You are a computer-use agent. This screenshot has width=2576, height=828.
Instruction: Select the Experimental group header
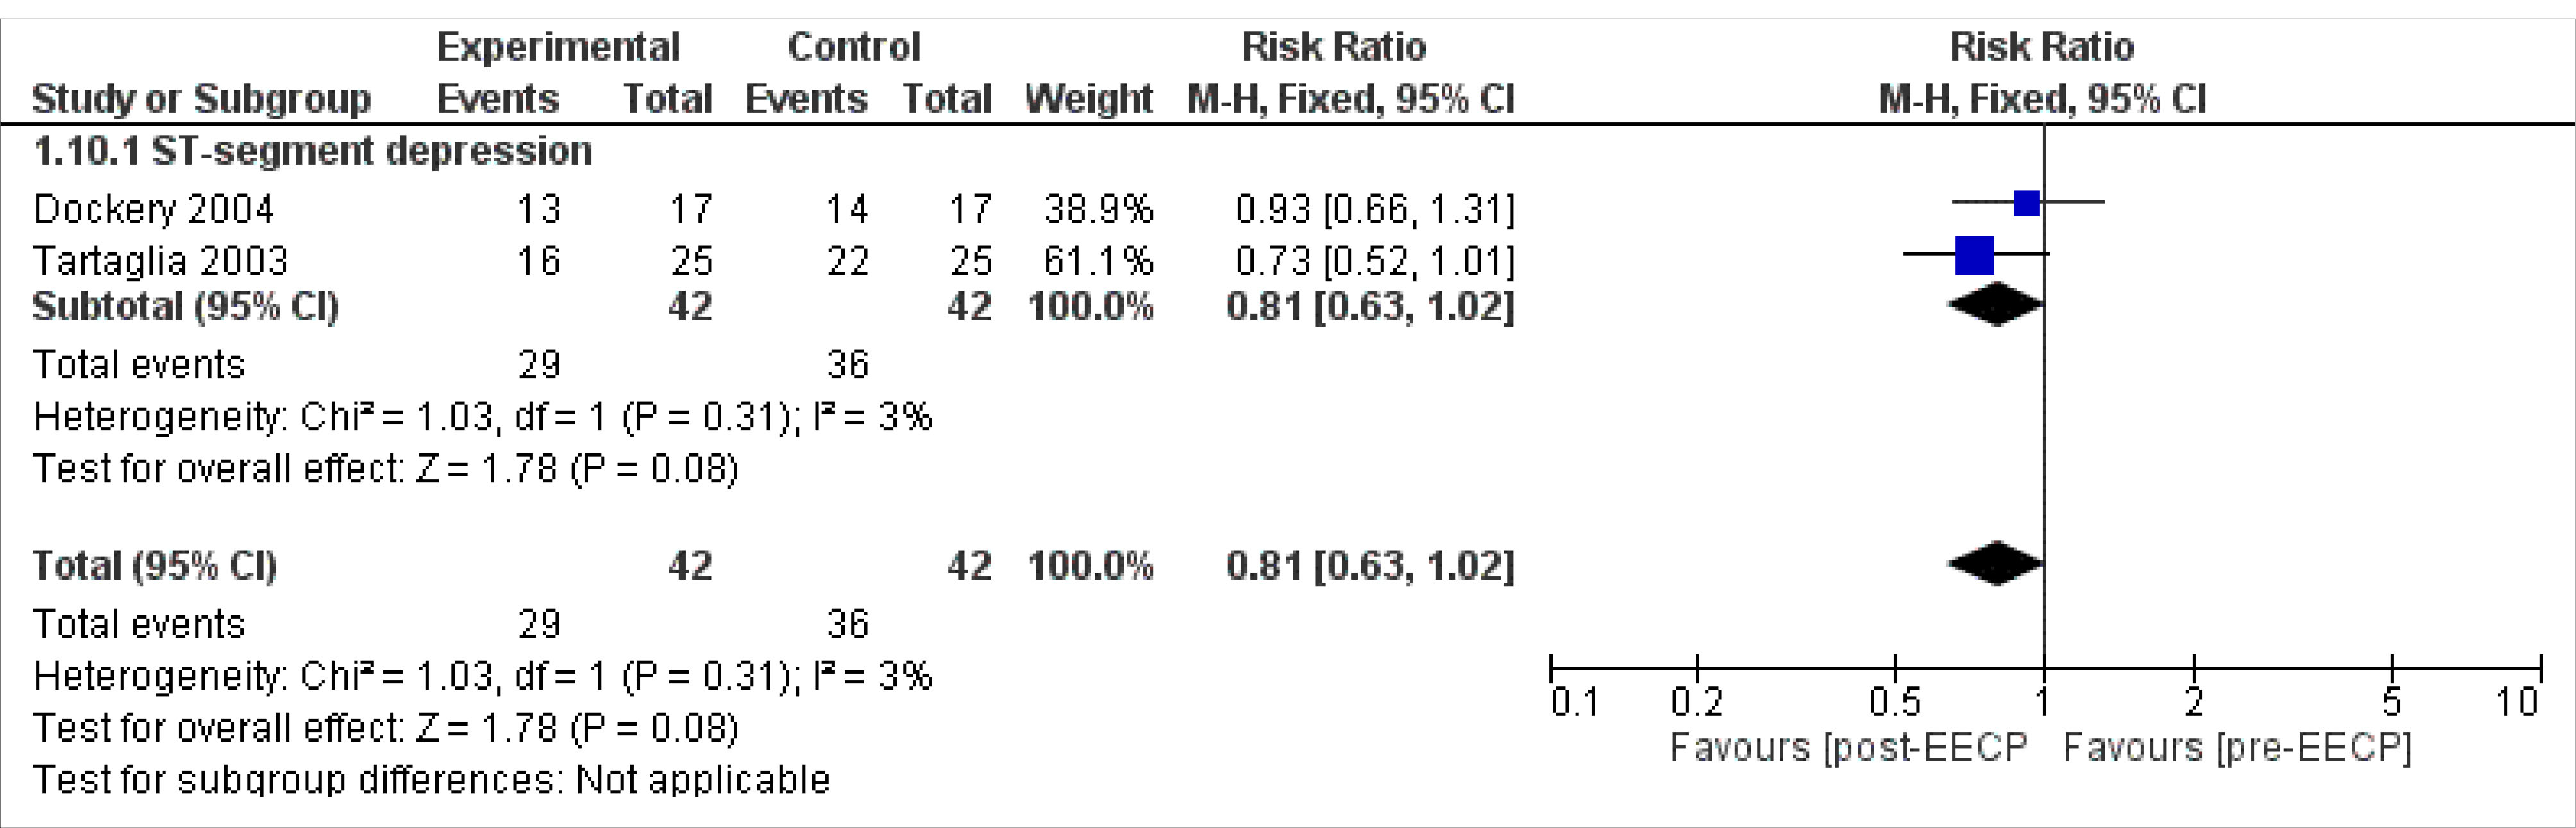[x=558, y=47]
